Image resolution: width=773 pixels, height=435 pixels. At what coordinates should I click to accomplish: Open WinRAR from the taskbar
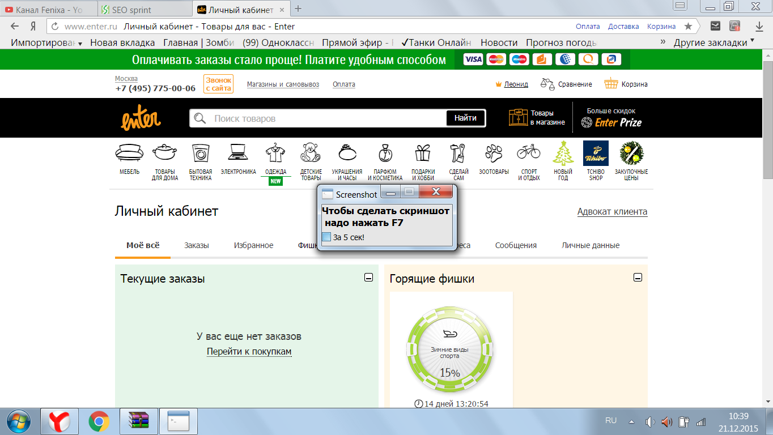pyautogui.click(x=139, y=421)
